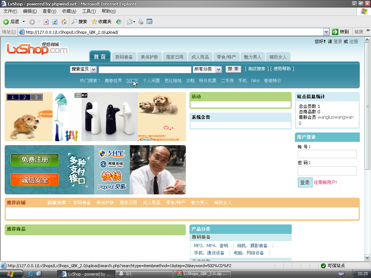This screenshot has width=371, height=278.
Task: Click the IE Back arrow icon
Action: [x=6, y=22]
